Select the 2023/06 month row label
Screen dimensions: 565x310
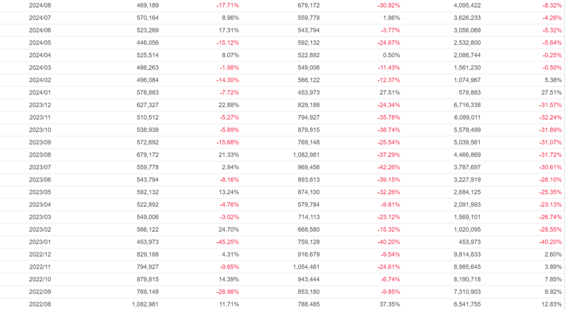pyautogui.click(x=40, y=180)
